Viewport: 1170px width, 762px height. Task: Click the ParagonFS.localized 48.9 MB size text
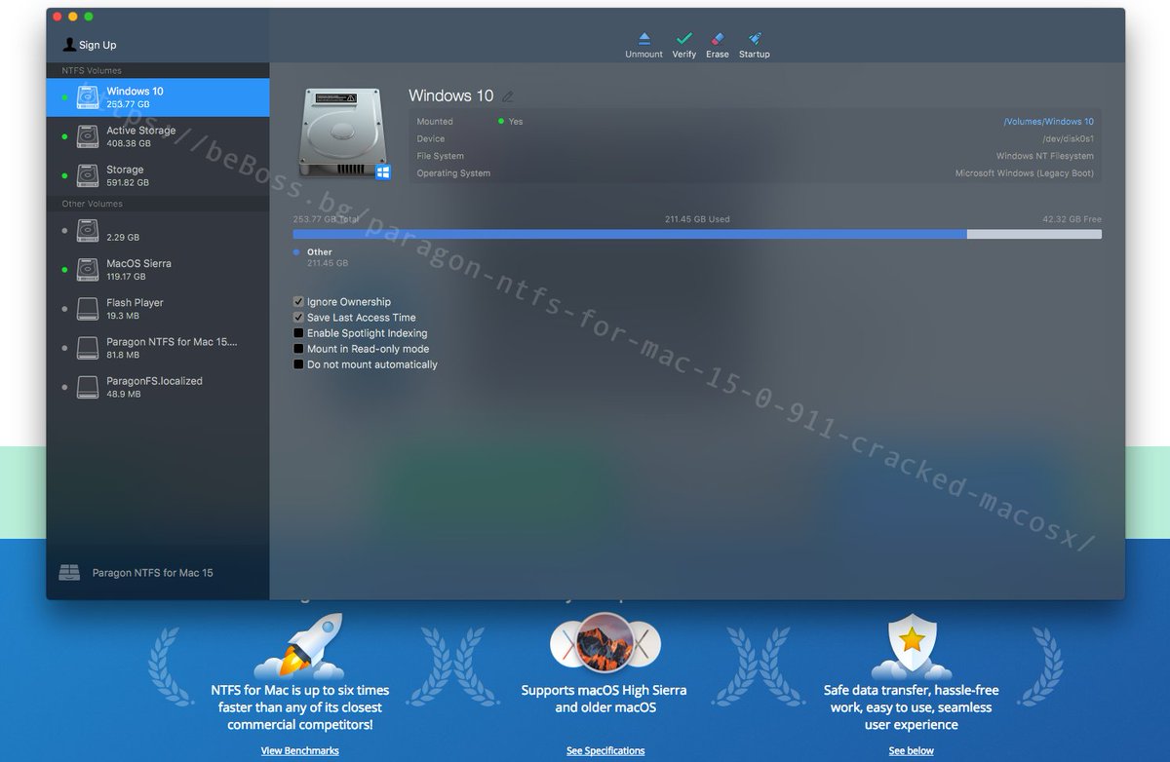tap(124, 394)
